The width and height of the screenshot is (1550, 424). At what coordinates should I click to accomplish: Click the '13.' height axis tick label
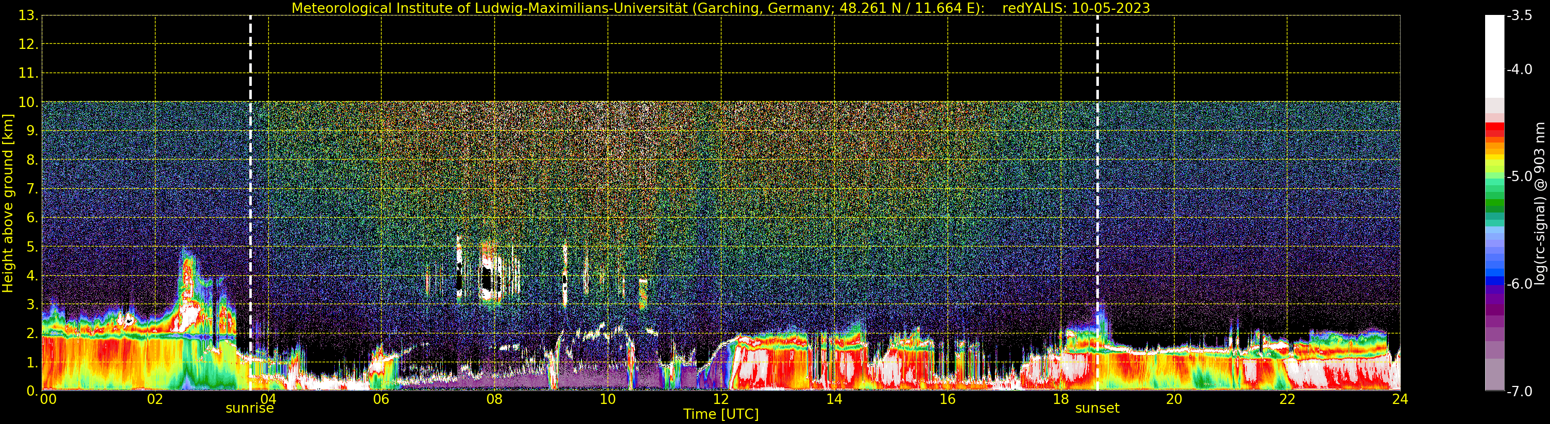click(28, 15)
